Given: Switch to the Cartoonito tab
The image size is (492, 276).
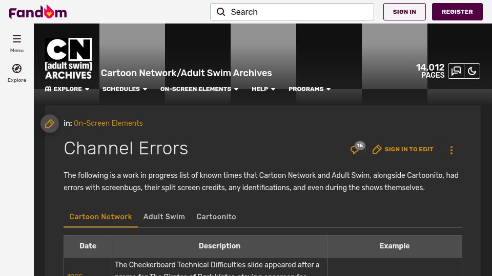Looking at the screenshot, I should click(216, 217).
